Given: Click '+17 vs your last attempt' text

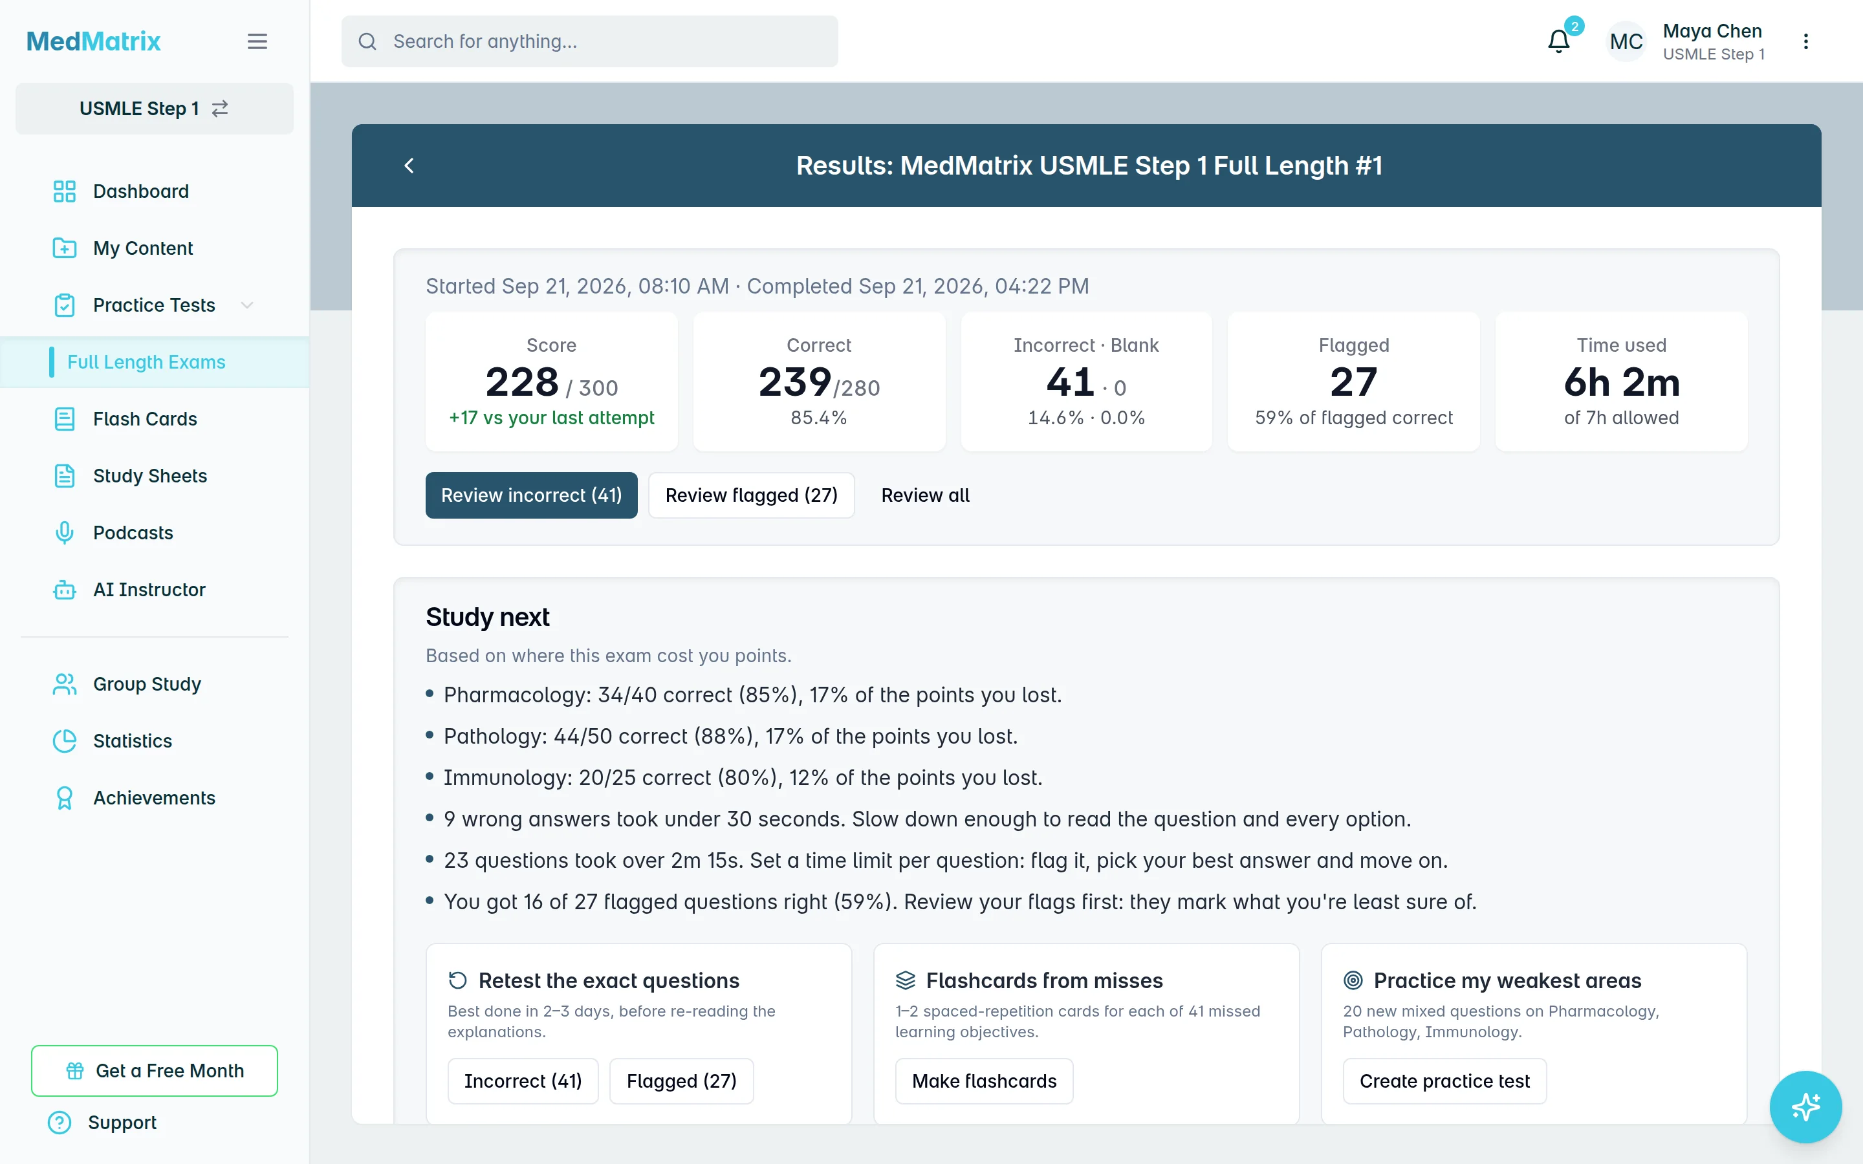Looking at the screenshot, I should tap(551, 418).
